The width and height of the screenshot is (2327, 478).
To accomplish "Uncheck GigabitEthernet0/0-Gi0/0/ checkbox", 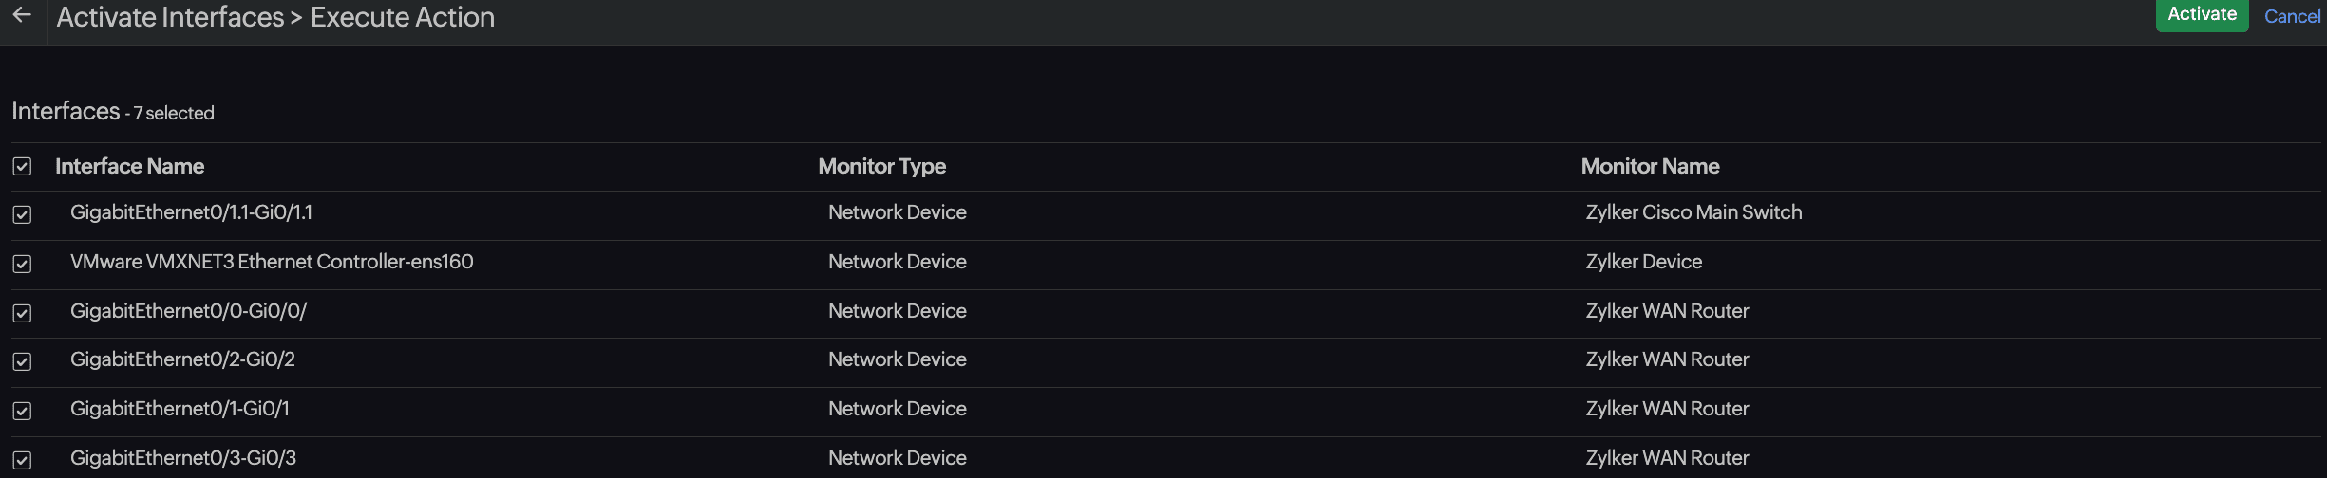I will 22,313.
